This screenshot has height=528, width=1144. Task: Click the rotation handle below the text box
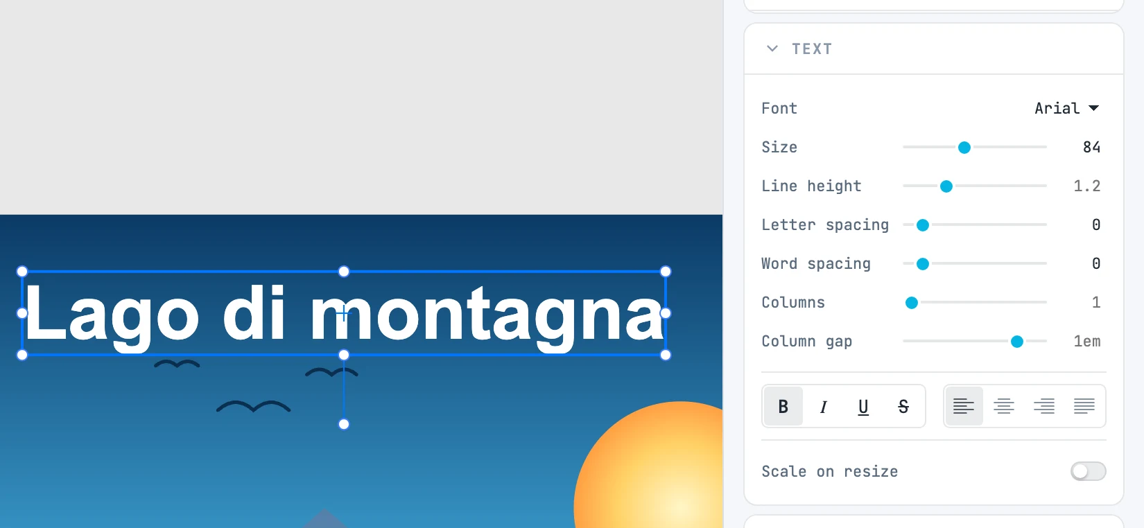coord(344,424)
